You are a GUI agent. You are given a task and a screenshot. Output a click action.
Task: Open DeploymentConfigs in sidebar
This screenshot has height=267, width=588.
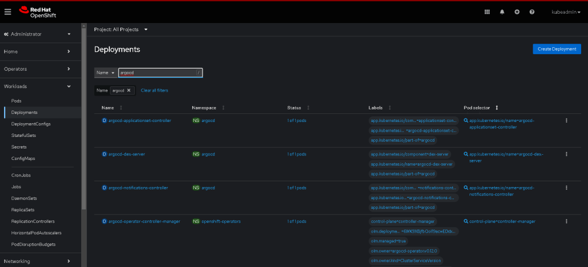pos(30,124)
